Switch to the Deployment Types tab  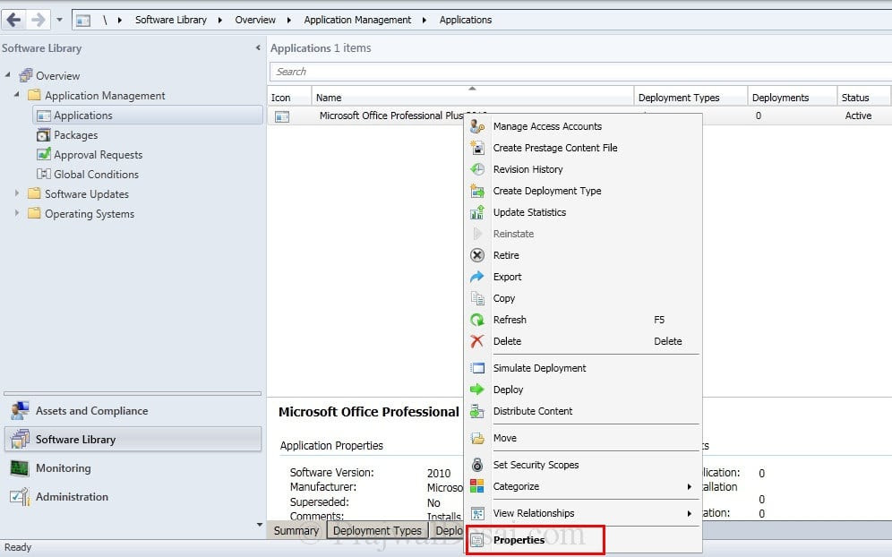(x=378, y=531)
